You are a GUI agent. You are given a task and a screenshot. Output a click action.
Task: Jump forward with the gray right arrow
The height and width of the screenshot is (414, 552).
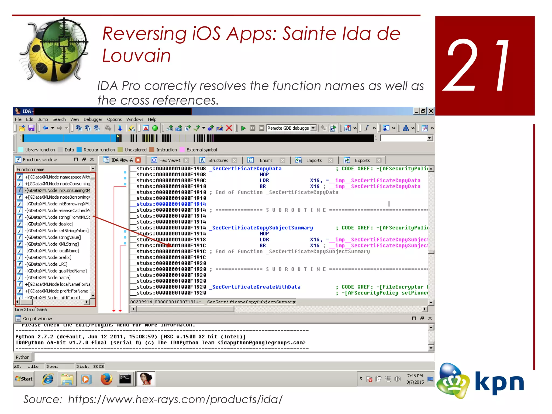point(60,128)
